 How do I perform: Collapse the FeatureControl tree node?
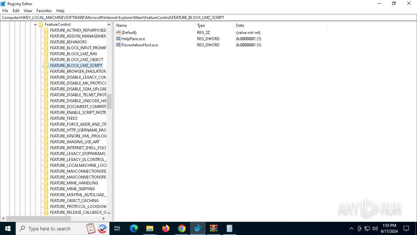35,24
